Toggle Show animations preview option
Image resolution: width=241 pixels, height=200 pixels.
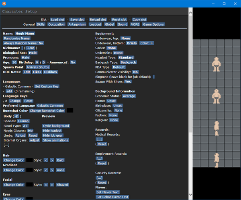click(55, 140)
